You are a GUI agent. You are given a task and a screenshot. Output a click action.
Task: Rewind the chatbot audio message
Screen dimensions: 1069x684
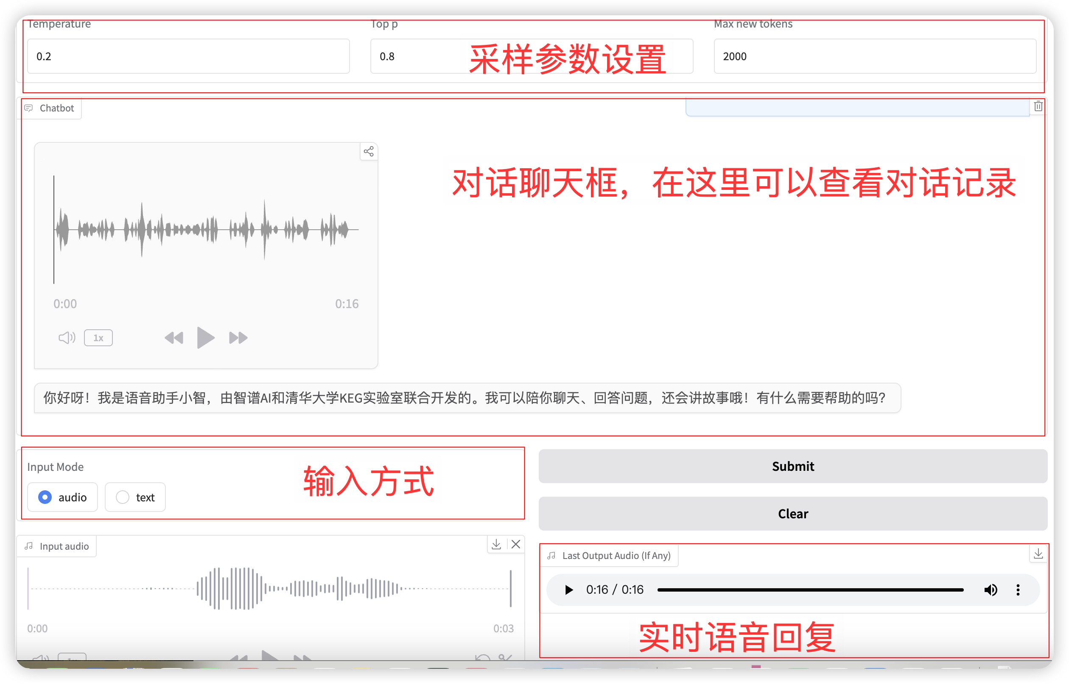[x=174, y=338]
